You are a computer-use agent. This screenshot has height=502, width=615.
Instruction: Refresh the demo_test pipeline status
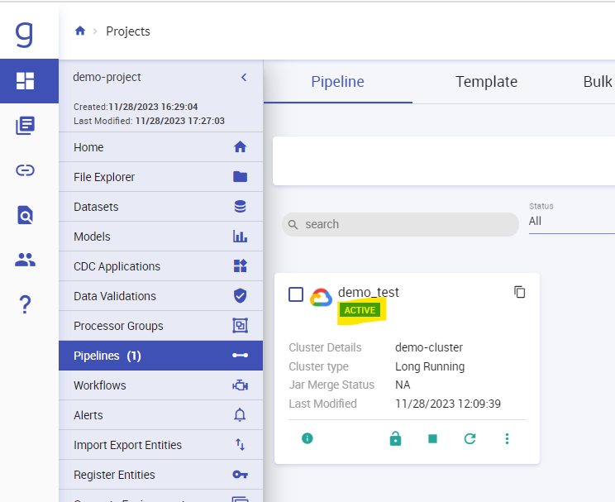click(470, 439)
